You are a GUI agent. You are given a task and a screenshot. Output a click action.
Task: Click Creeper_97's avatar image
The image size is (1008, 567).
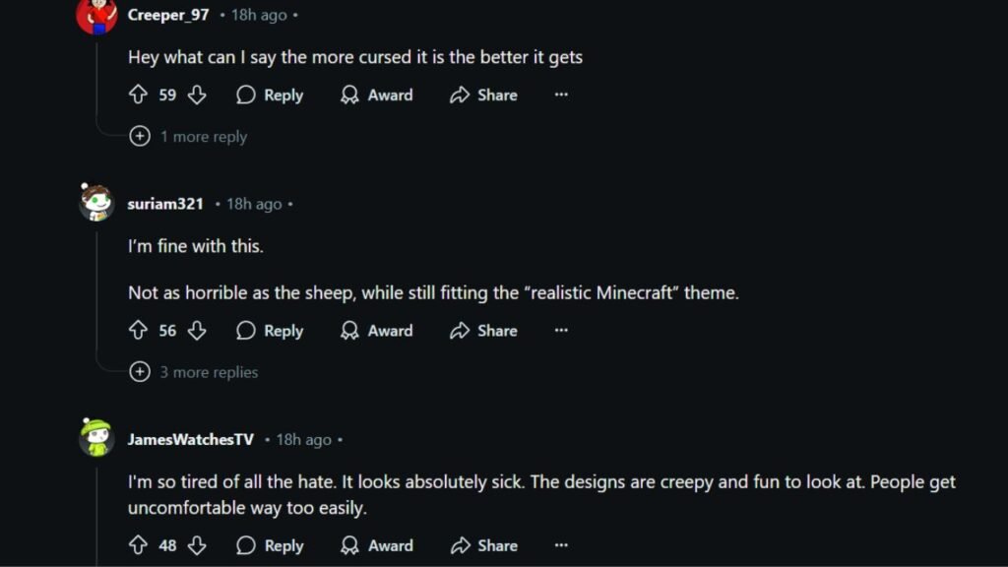pos(96,15)
